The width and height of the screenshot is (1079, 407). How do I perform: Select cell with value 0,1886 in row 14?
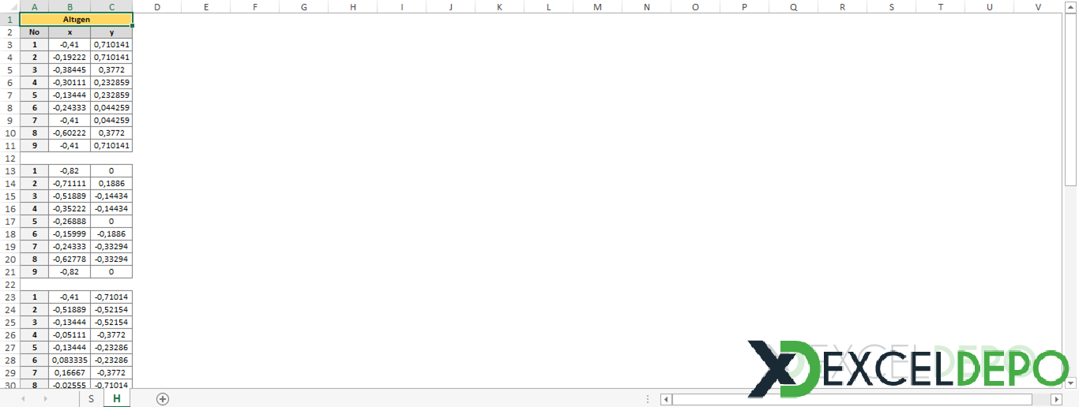[x=111, y=183]
